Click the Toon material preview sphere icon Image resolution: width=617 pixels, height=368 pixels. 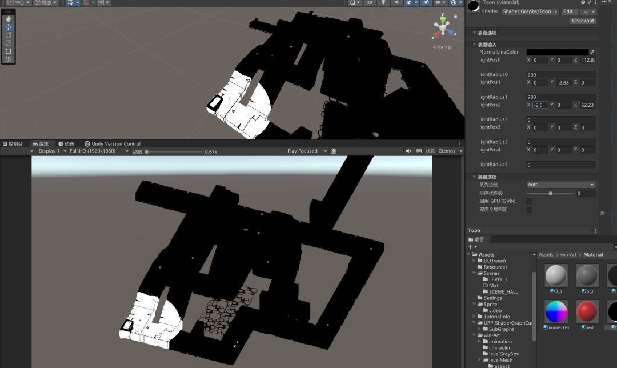tap(474, 6)
